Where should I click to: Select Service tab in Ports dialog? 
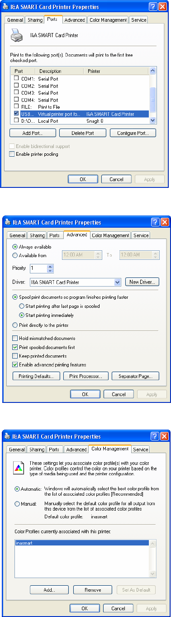pos(138,20)
